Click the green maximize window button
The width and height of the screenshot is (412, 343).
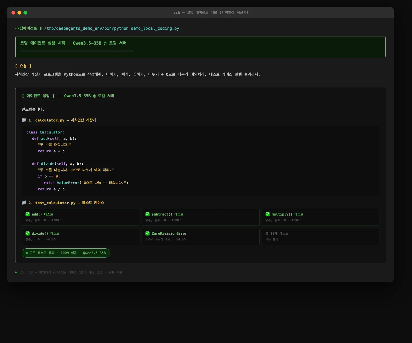25,13
